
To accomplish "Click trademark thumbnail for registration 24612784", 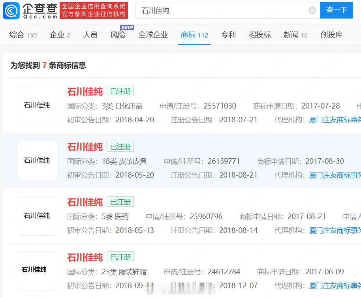I will pyautogui.click(x=38, y=271).
